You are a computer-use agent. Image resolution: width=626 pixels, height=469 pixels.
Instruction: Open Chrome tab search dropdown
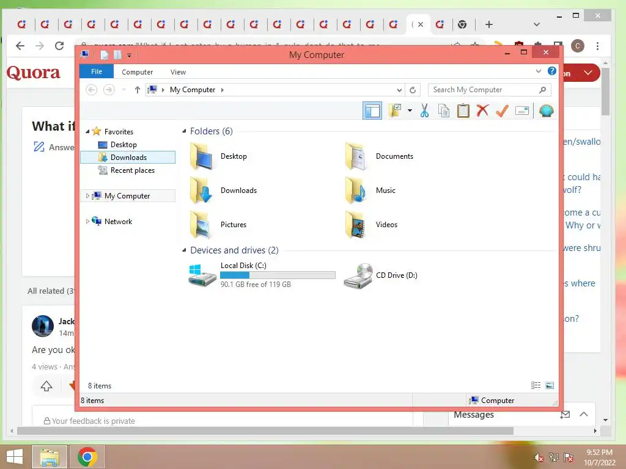pyautogui.click(x=537, y=24)
